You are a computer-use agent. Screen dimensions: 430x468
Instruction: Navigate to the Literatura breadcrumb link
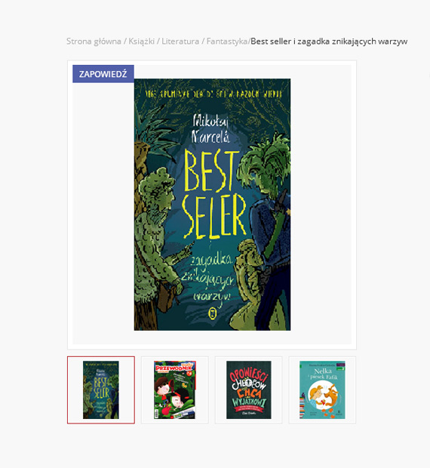tap(180, 42)
